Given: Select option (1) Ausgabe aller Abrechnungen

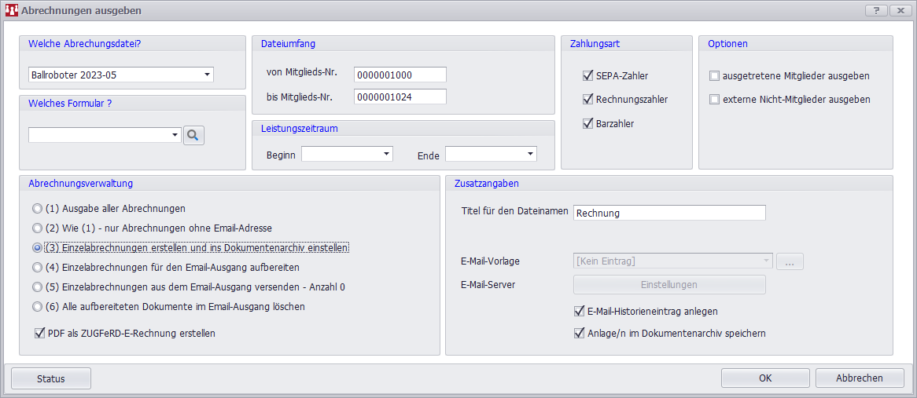Looking at the screenshot, I should pos(36,209).
